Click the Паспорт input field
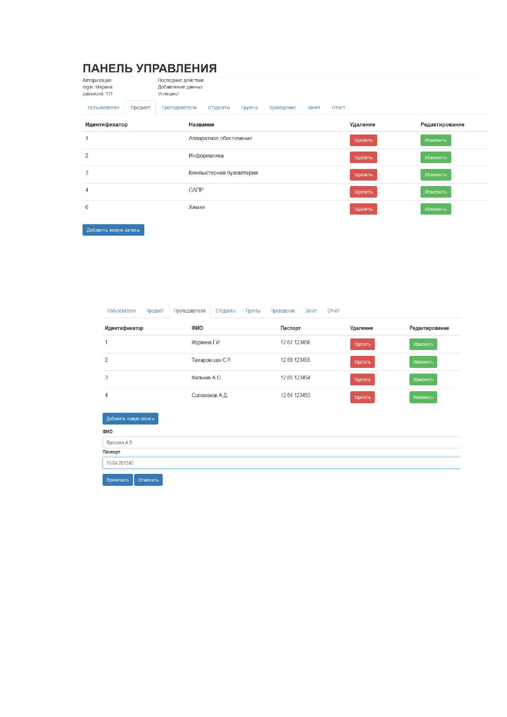Screen dimensions: 507x717 click(281, 463)
